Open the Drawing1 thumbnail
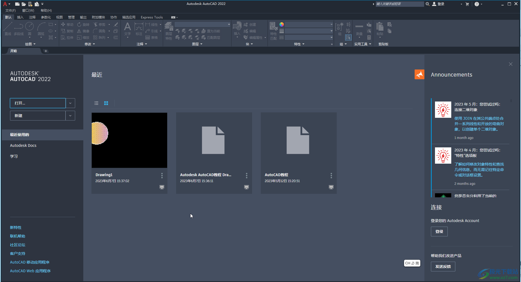This screenshot has width=521, height=282. 129,140
